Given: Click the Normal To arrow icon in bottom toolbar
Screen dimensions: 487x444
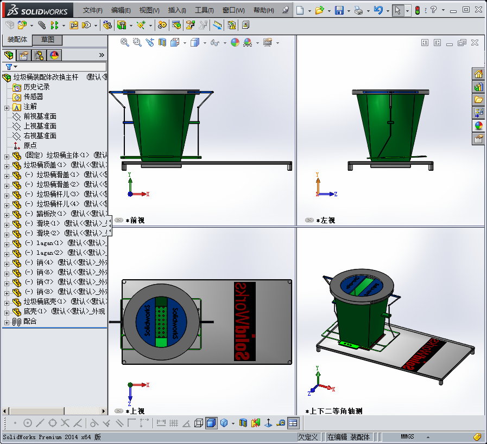Looking at the screenshot, I should (x=268, y=423).
